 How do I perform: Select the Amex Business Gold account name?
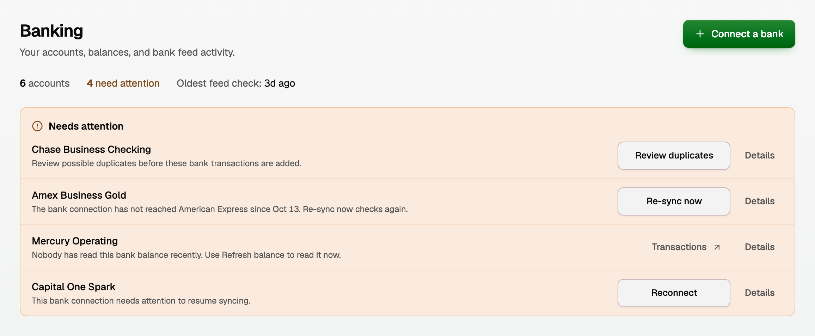click(79, 195)
